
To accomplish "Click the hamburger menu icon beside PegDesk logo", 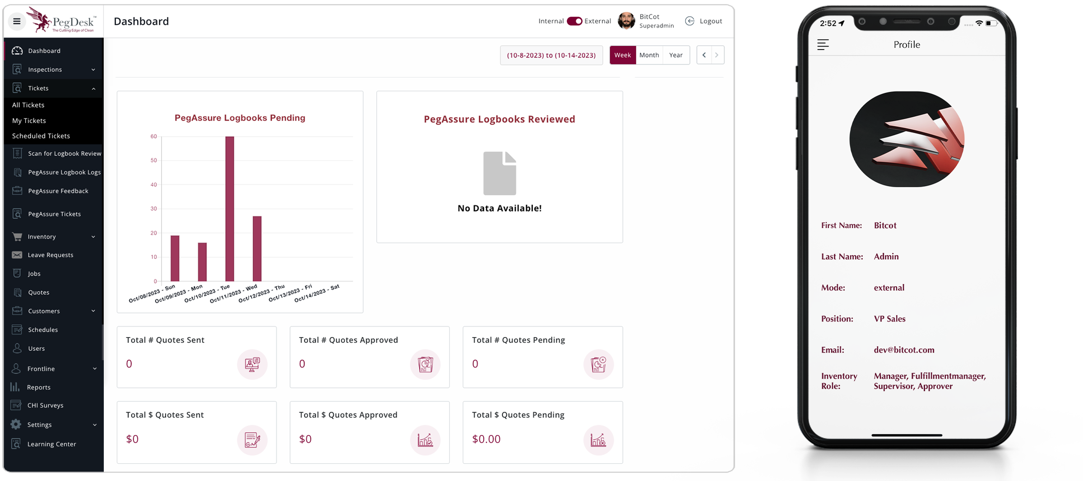I will tap(17, 21).
